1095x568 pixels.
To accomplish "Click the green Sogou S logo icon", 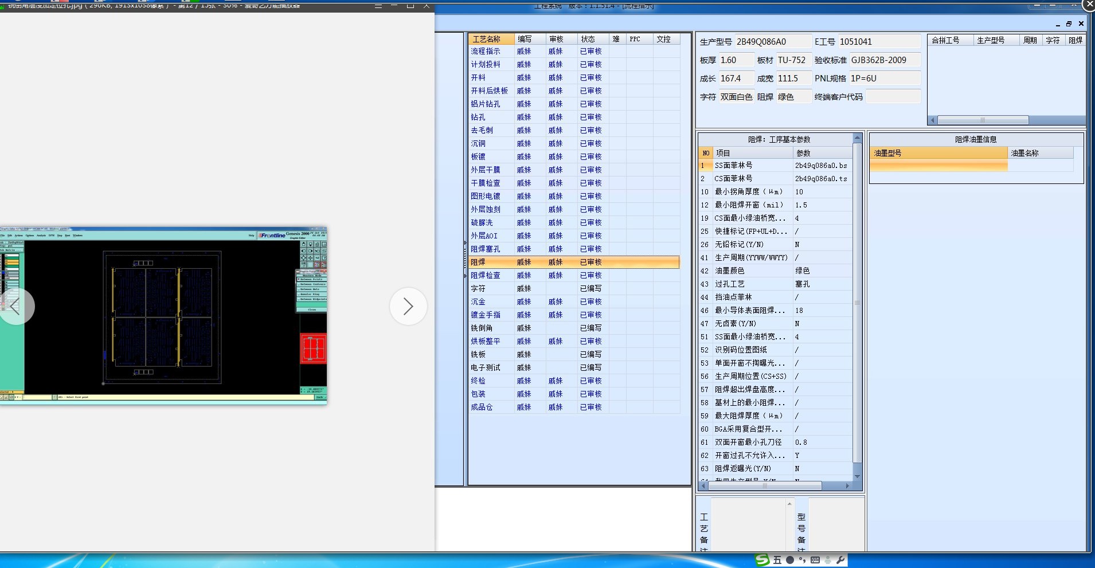I will click(x=762, y=560).
